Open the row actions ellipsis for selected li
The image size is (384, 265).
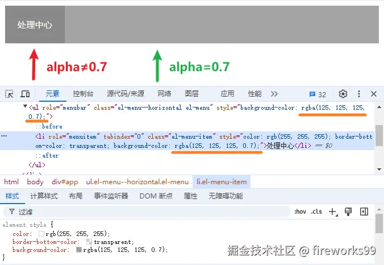pos(4,136)
